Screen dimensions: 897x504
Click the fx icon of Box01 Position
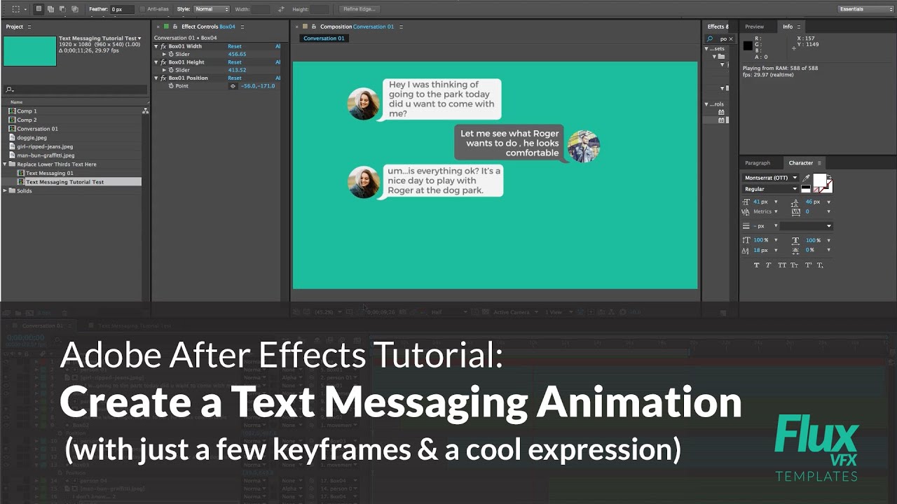pyautogui.click(x=163, y=78)
